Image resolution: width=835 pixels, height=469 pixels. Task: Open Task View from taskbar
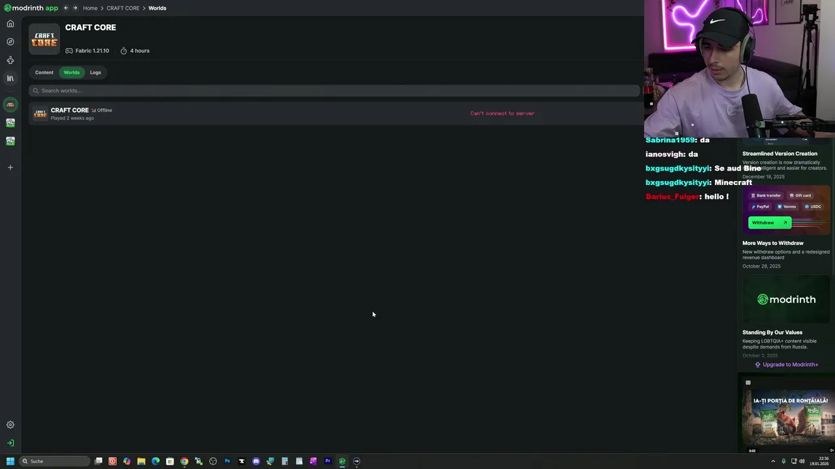[99, 461]
